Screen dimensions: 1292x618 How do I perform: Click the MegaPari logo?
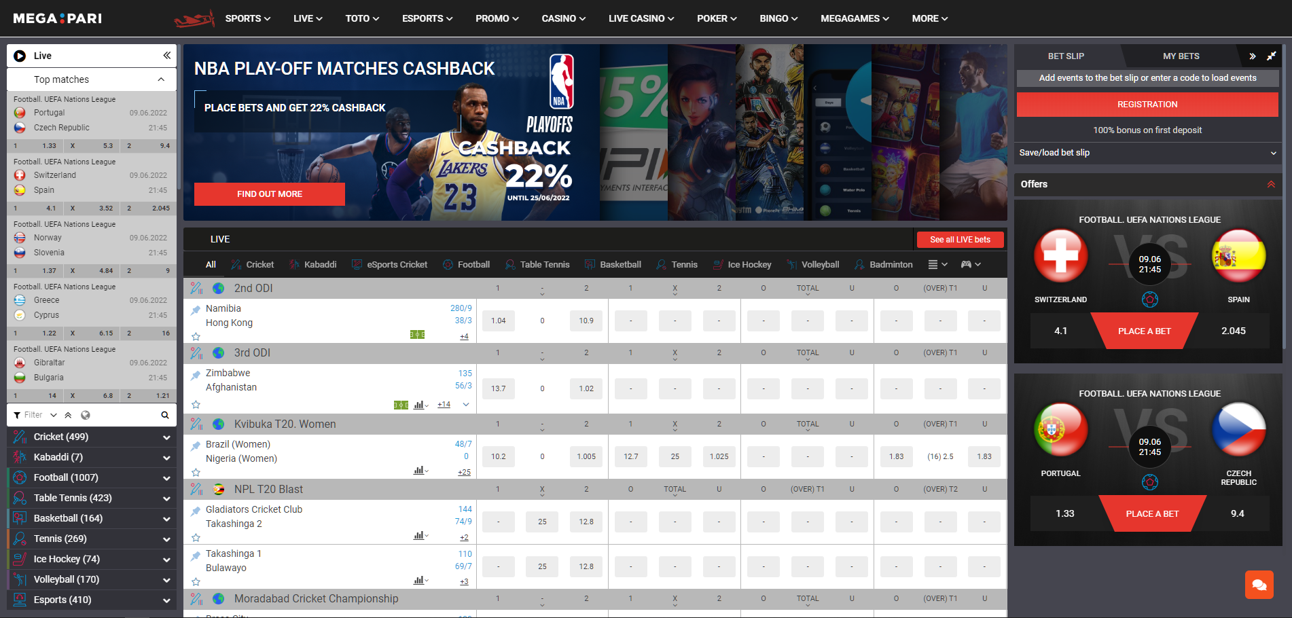pyautogui.click(x=58, y=18)
